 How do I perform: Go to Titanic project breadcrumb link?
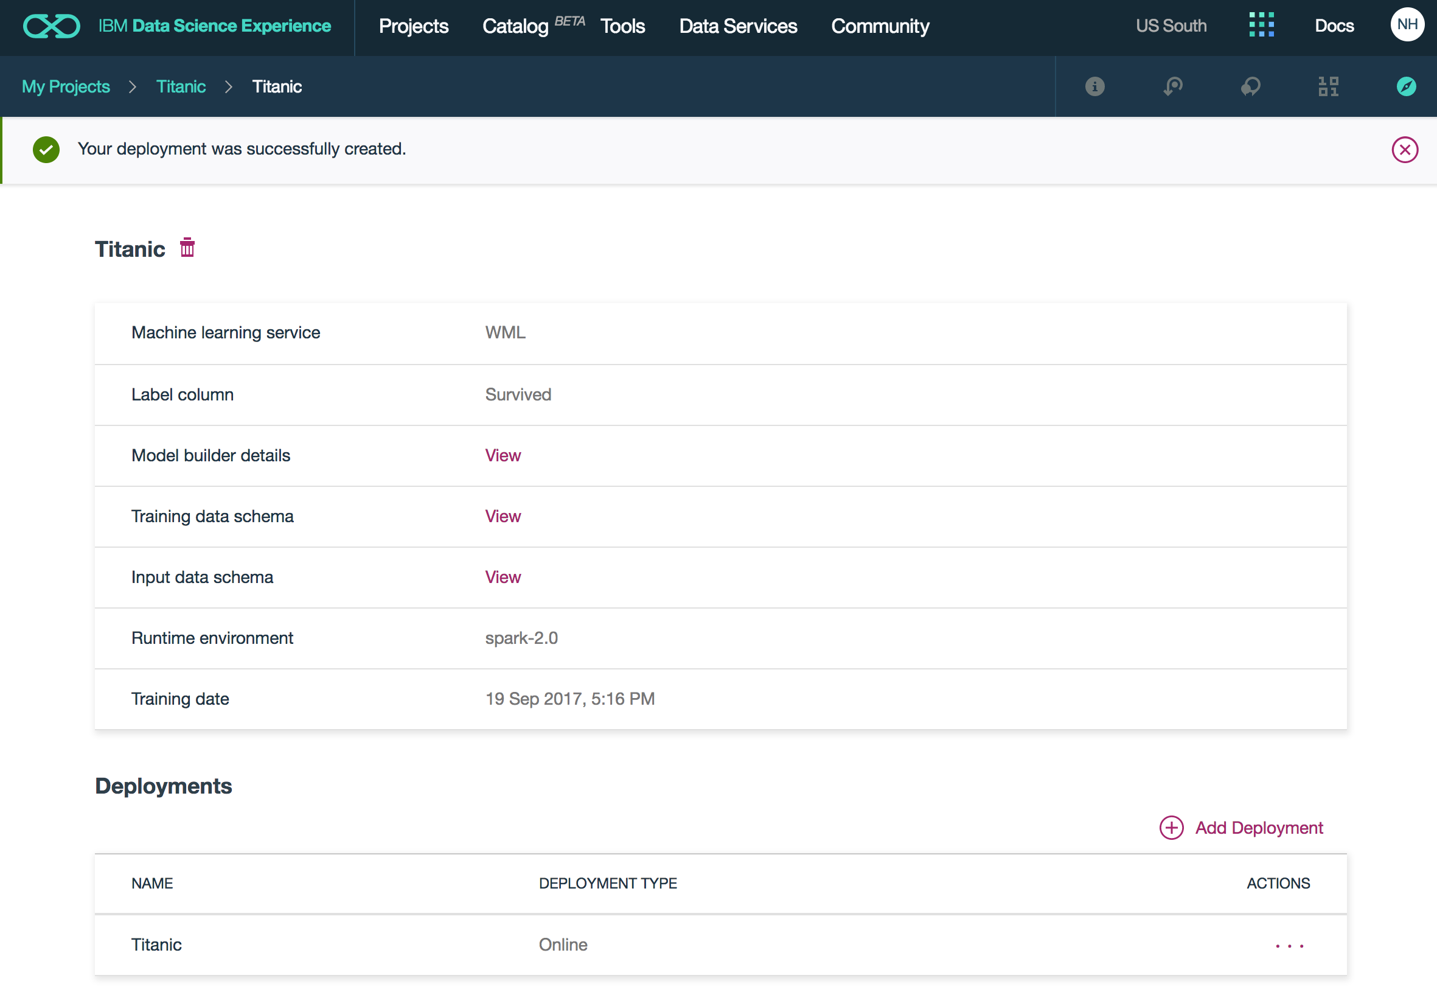tap(181, 86)
